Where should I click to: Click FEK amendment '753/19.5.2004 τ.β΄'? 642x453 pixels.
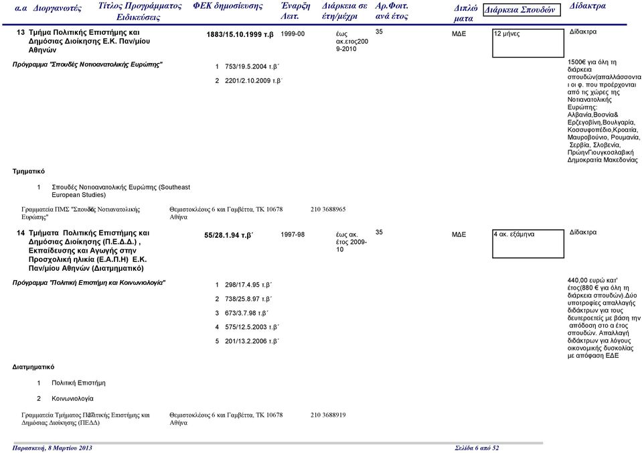[x=252, y=66]
